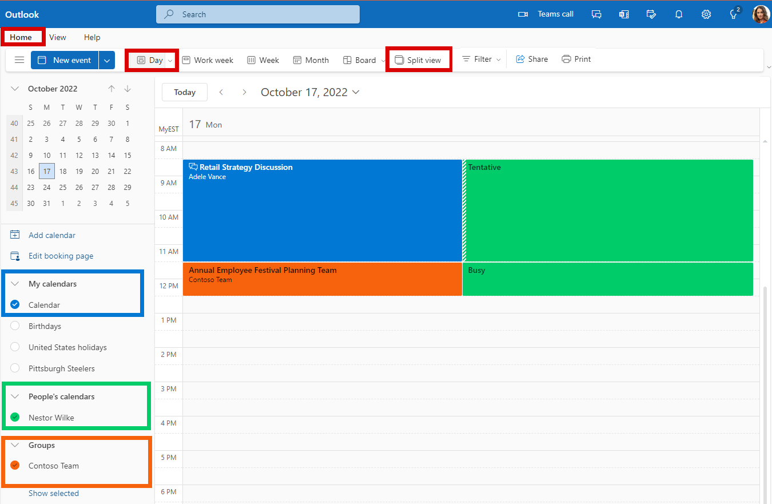
Task: Open the chat bubble icon in header
Action: (x=596, y=14)
